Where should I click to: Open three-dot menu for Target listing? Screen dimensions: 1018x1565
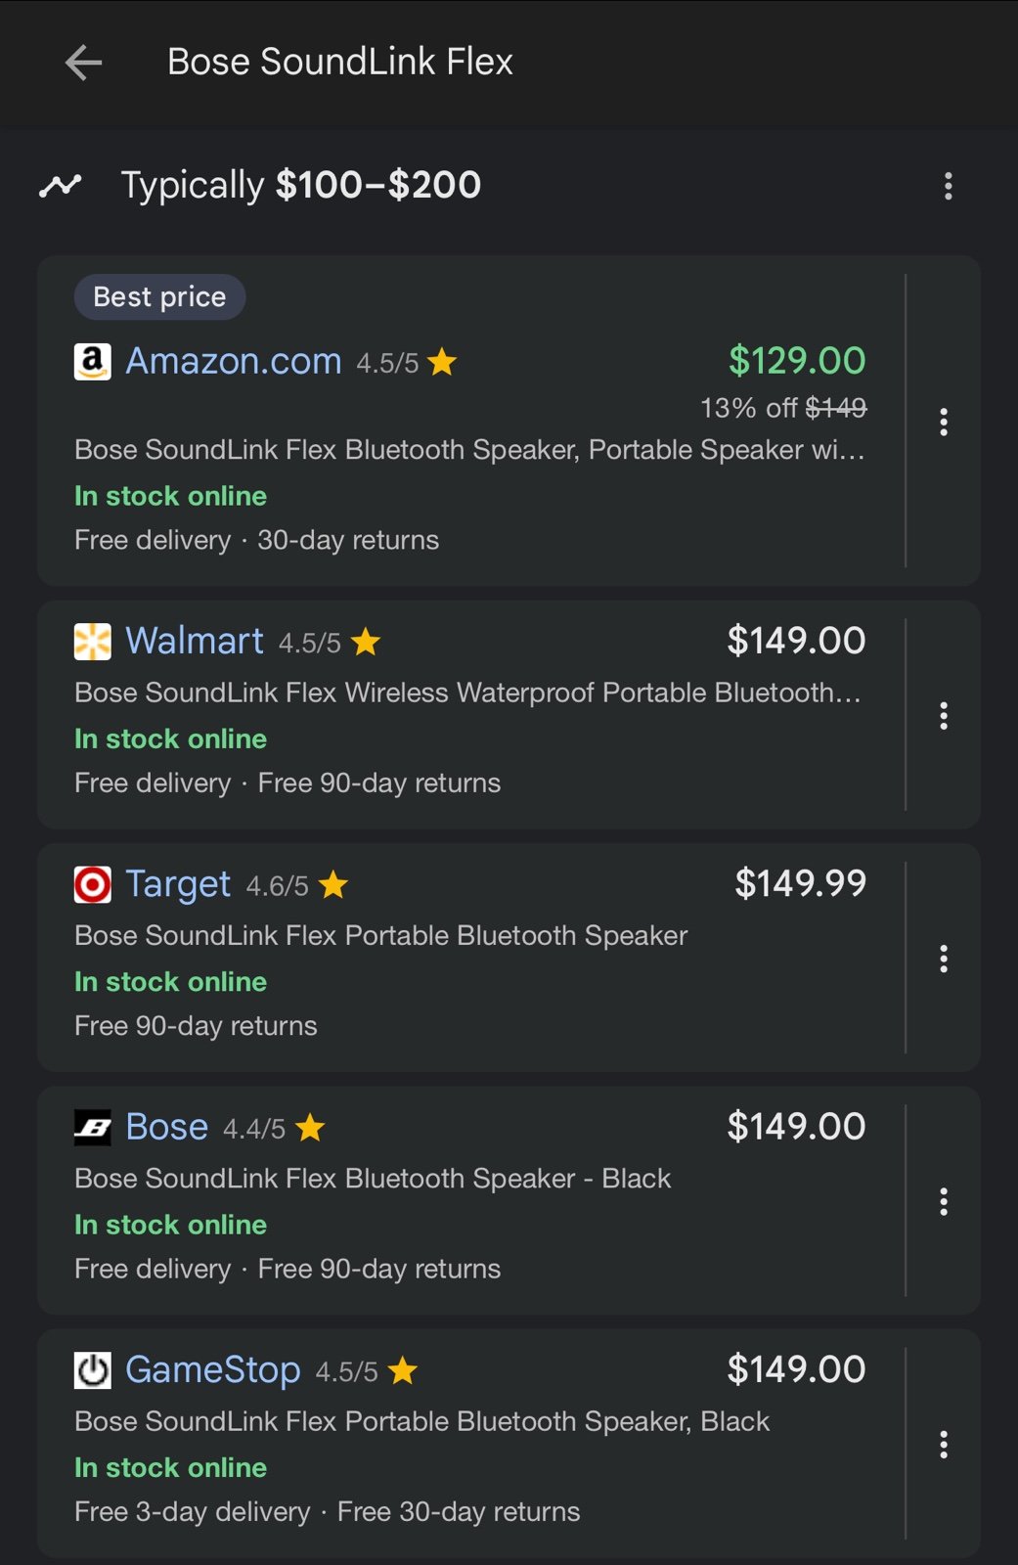pyautogui.click(x=944, y=959)
